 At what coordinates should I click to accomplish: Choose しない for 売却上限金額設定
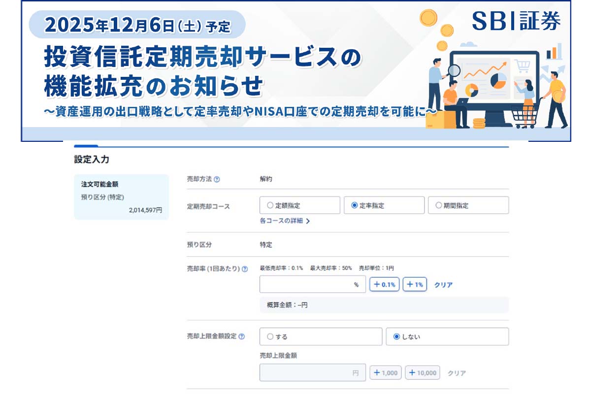click(x=397, y=337)
